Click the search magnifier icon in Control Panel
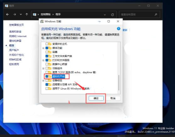The image size is (175, 137). click(156, 14)
